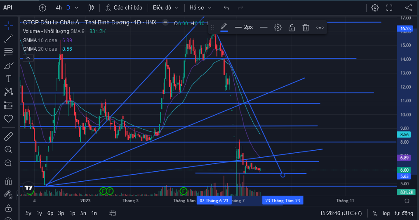Open the Biểu đồ dropdown

click(165, 8)
